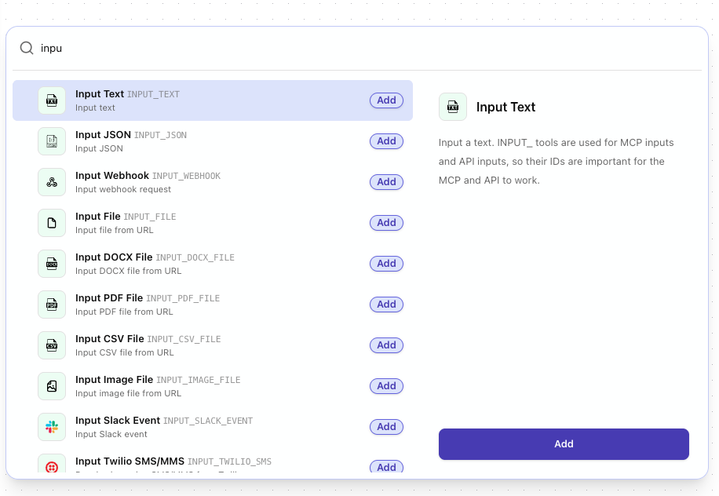The height and width of the screenshot is (496, 719).
Task: Click the INPUT_DOCX_FILE identifier label
Action: [x=195, y=257]
